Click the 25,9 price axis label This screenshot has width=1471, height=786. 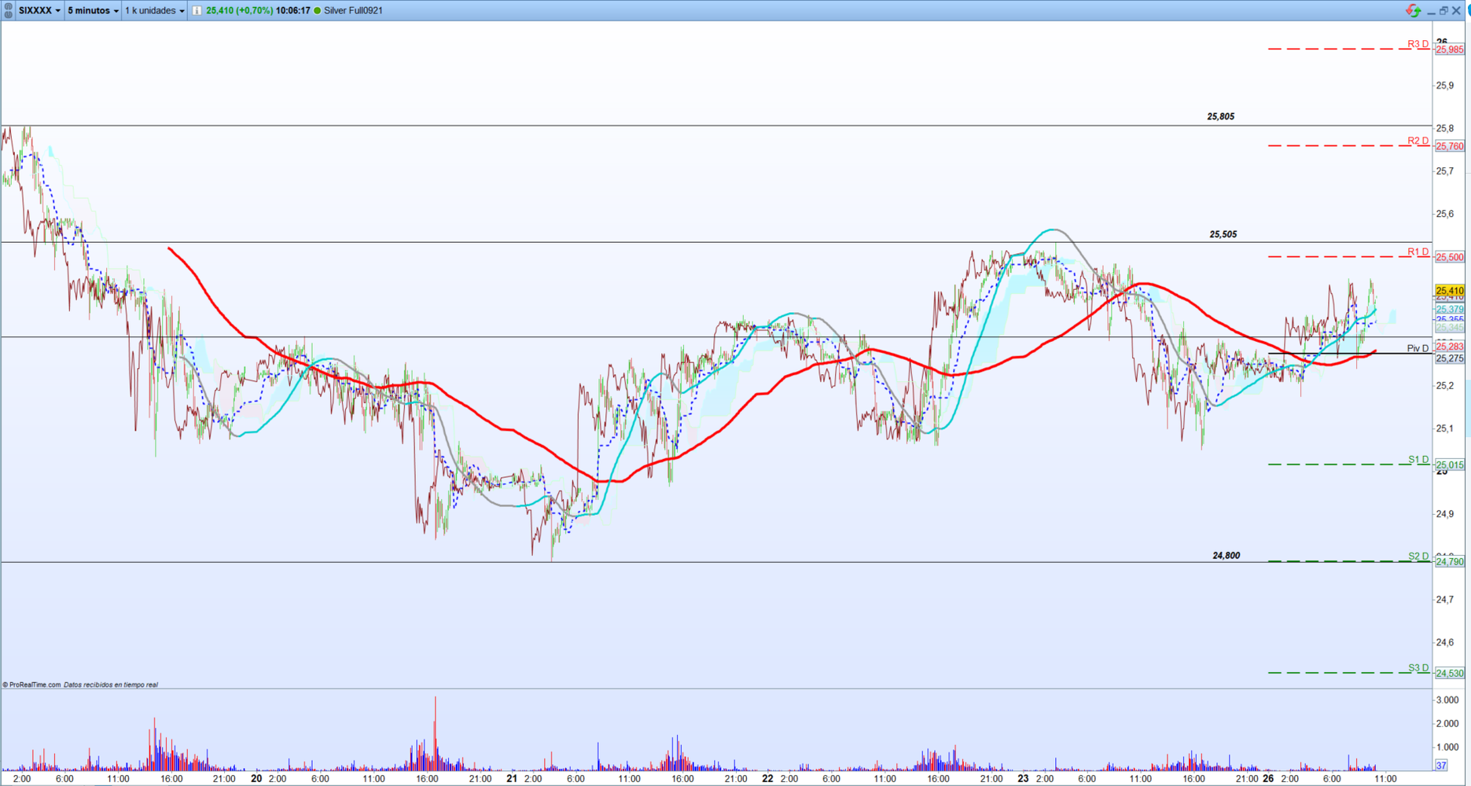click(x=1445, y=86)
